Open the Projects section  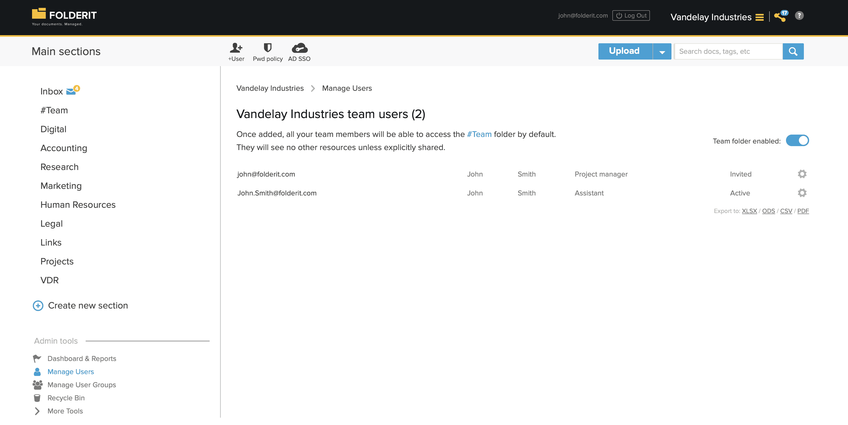tap(57, 261)
